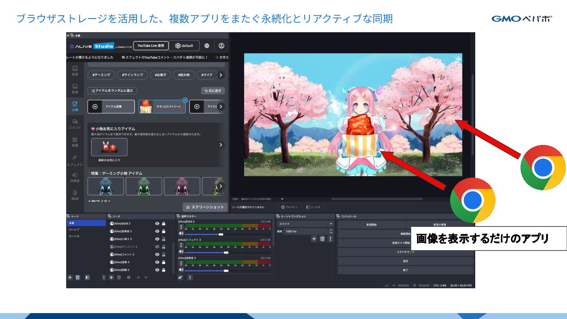Add a new scene with the plus icon
The height and width of the screenshot is (319, 567).
pyautogui.click(x=70, y=277)
